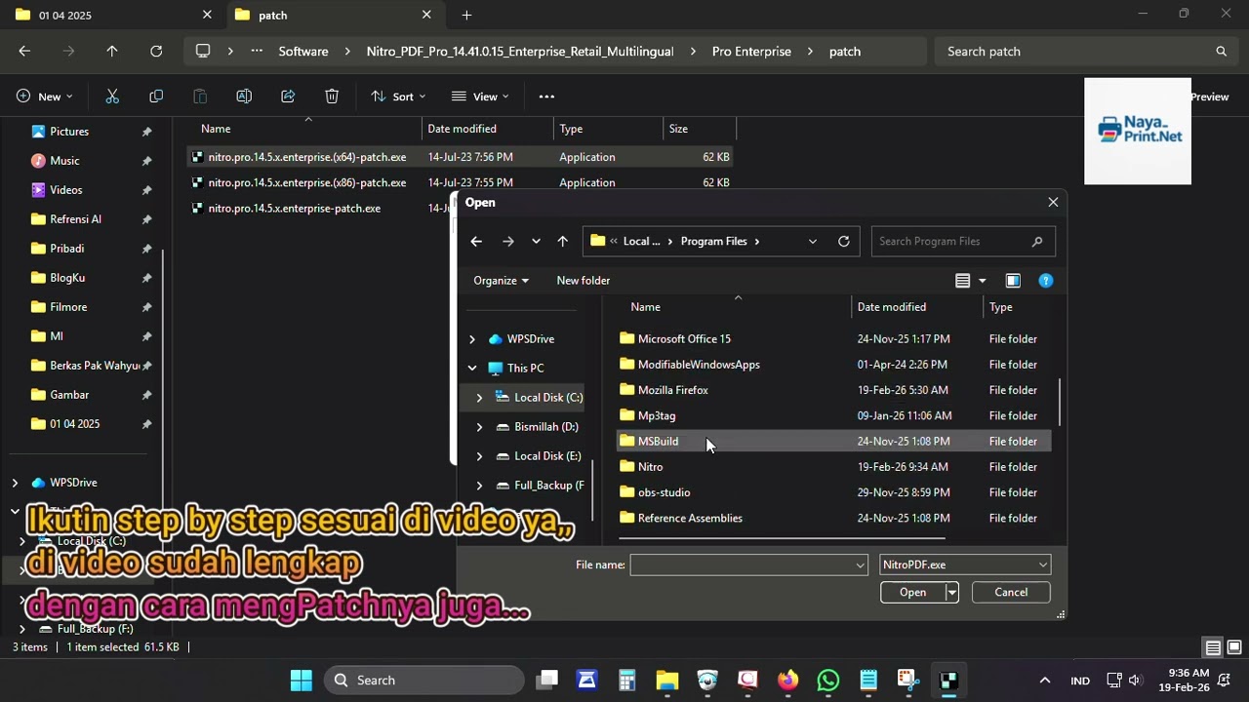1249x702 pixels.
Task: Show hidden icons in the system tray
Action: tap(1045, 681)
